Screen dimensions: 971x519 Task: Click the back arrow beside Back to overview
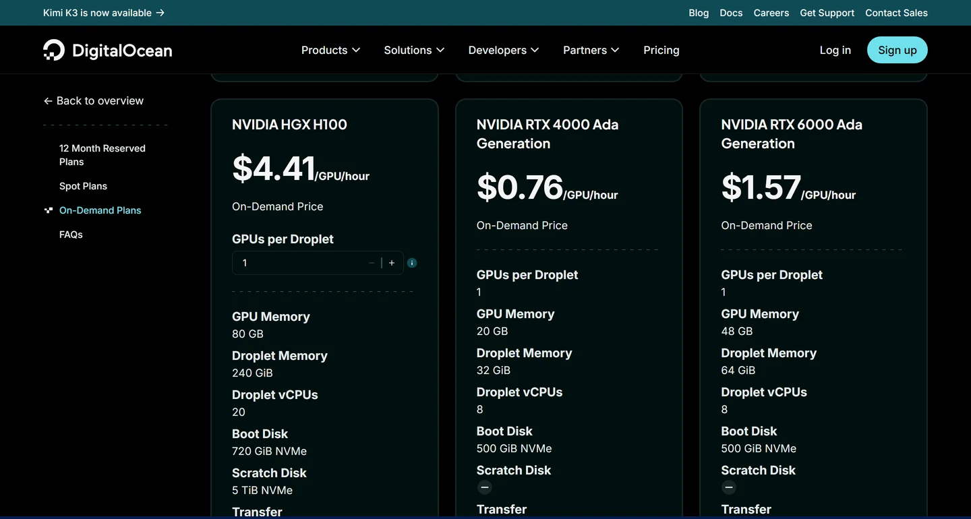(48, 101)
